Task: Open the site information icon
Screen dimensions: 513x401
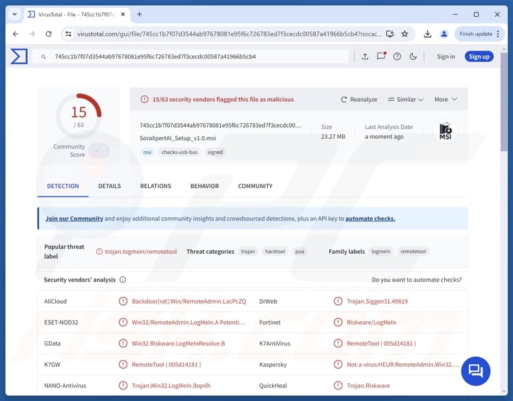Action: (x=68, y=34)
